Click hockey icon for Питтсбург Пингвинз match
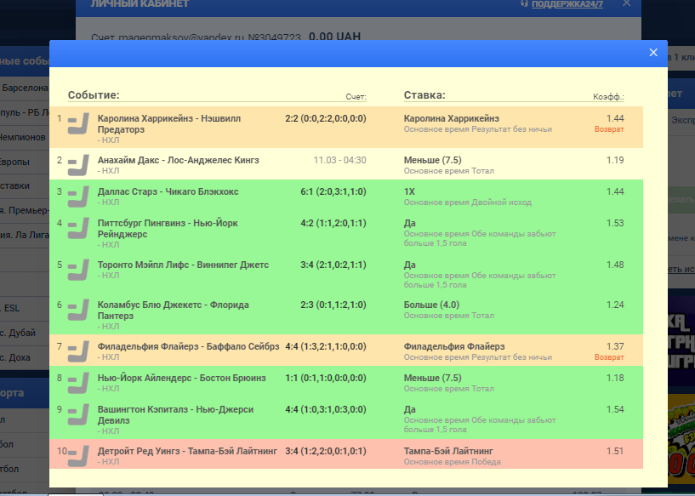 point(78,228)
